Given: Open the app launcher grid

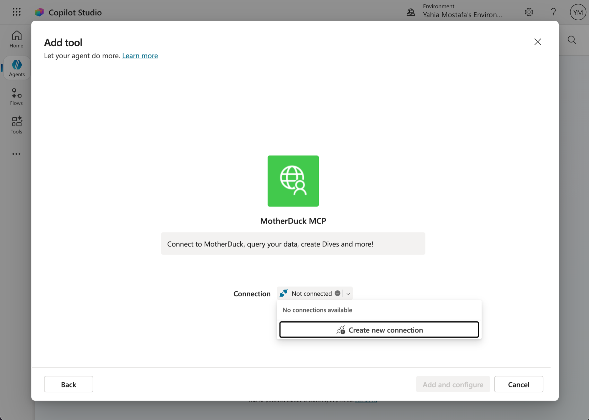Looking at the screenshot, I should pyautogui.click(x=17, y=12).
